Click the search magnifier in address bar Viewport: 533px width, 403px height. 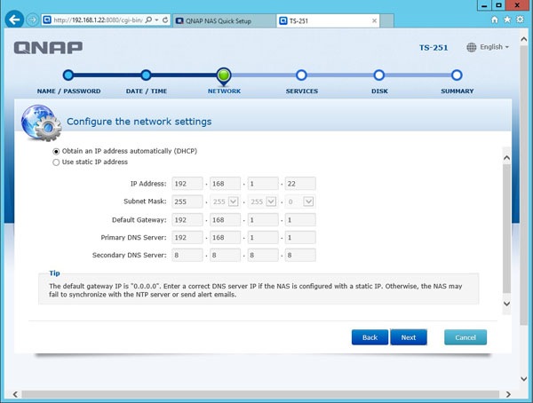148,20
